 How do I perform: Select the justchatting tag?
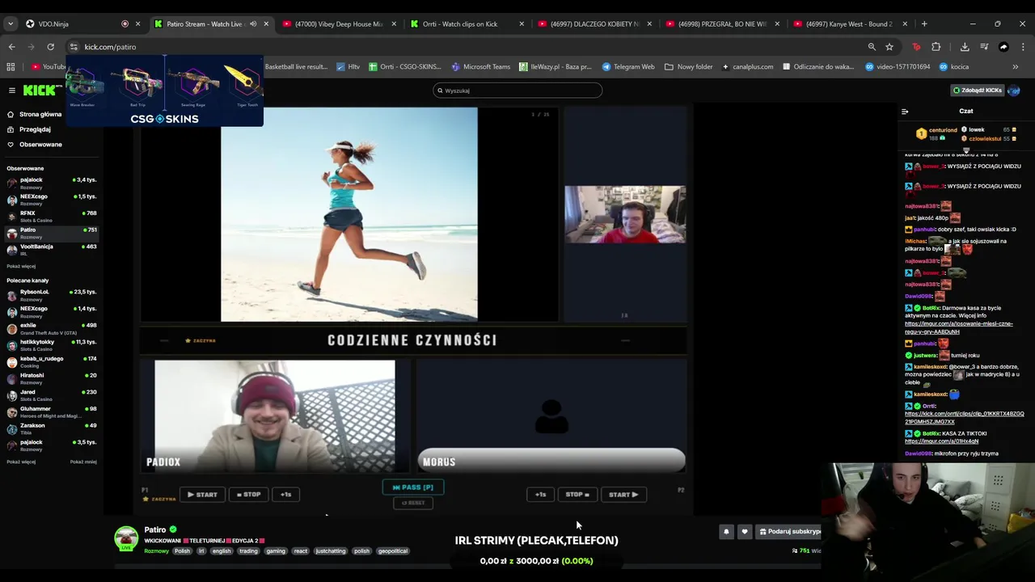click(x=330, y=551)
